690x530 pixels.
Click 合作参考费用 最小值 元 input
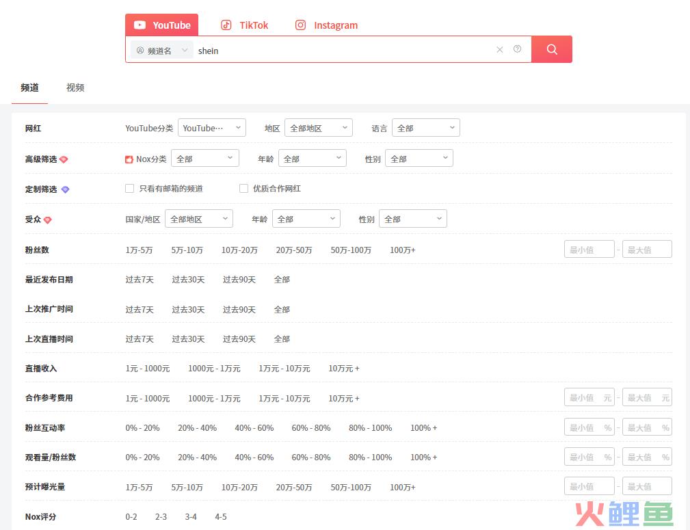click(589, 397)
